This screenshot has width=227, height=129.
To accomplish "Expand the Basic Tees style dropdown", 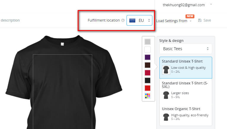I will pyautogui.click(x=186, y=49).
